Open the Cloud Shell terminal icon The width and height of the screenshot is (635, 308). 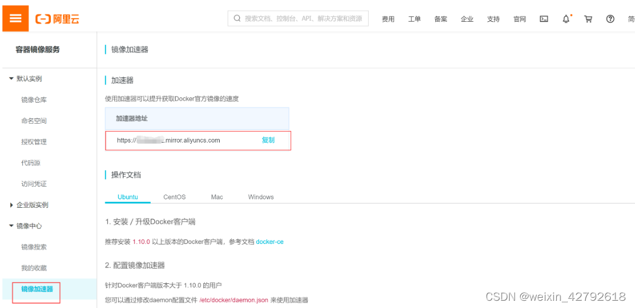[544, 19]
